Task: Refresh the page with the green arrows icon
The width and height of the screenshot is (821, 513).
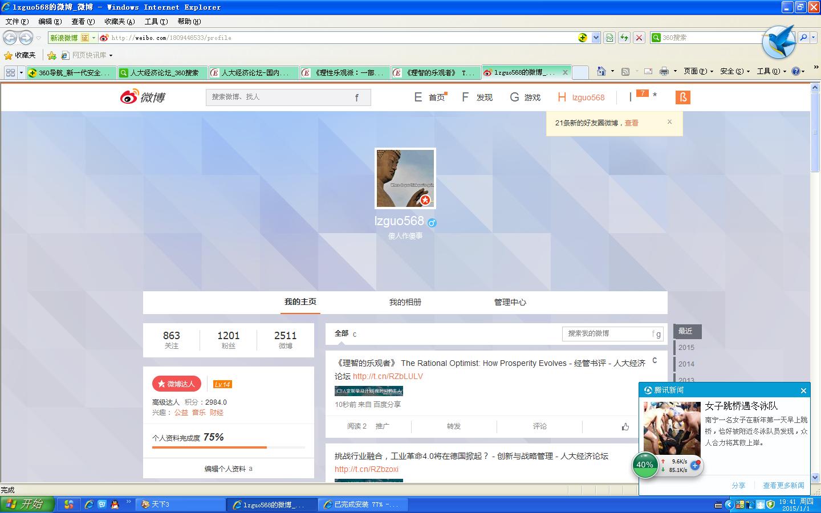Action: [624, 38]
